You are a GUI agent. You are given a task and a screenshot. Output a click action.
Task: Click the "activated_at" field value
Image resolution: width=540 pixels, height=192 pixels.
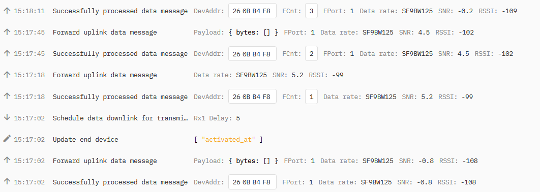229,139
